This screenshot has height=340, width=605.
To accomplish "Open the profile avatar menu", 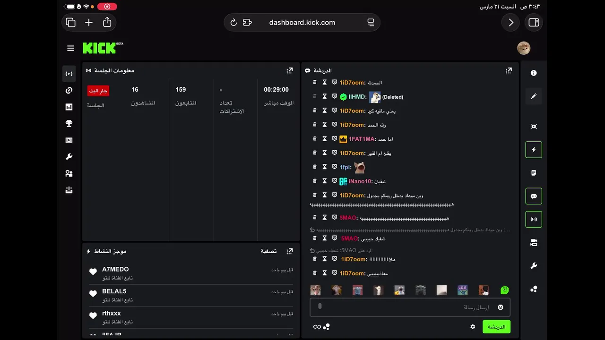I will 524,48.
